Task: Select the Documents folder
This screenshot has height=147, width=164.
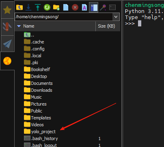Action: 38,83
